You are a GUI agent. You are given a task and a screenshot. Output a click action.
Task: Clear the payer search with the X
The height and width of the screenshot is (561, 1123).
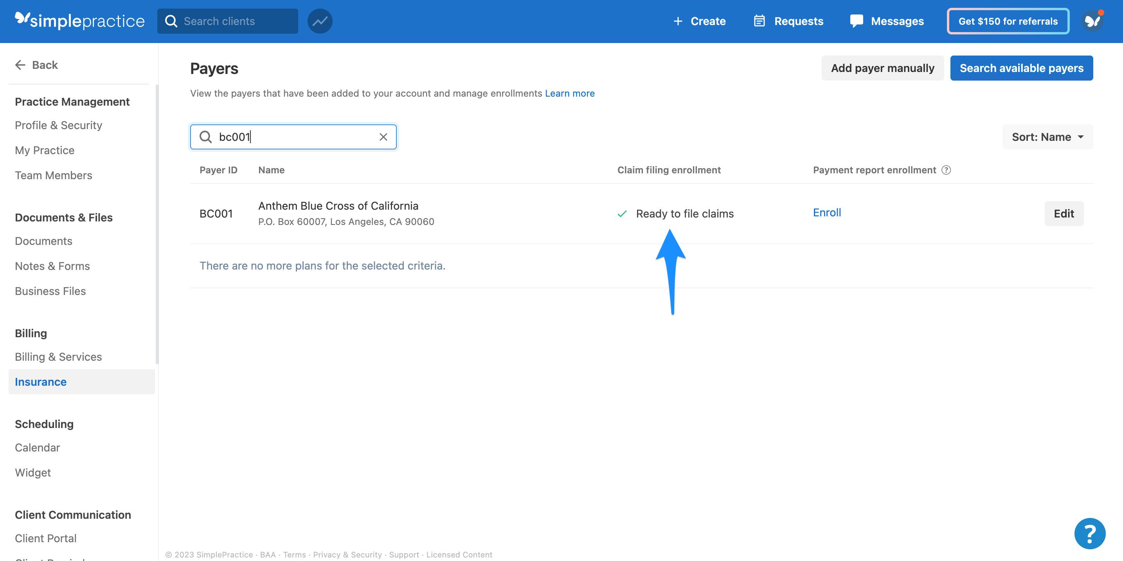point(383,137)
